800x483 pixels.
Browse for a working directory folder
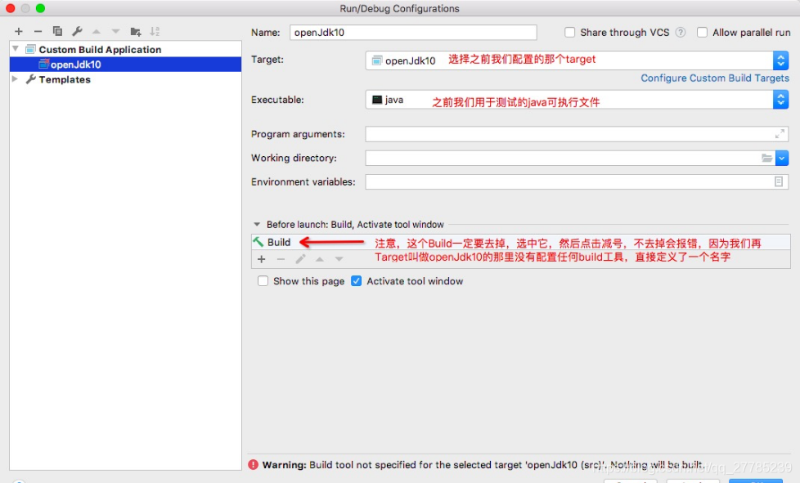tap(766, 158)
